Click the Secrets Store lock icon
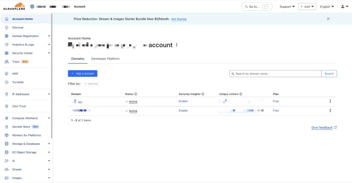The width and height of the screenshot is (352, 183). click(7, 127)
